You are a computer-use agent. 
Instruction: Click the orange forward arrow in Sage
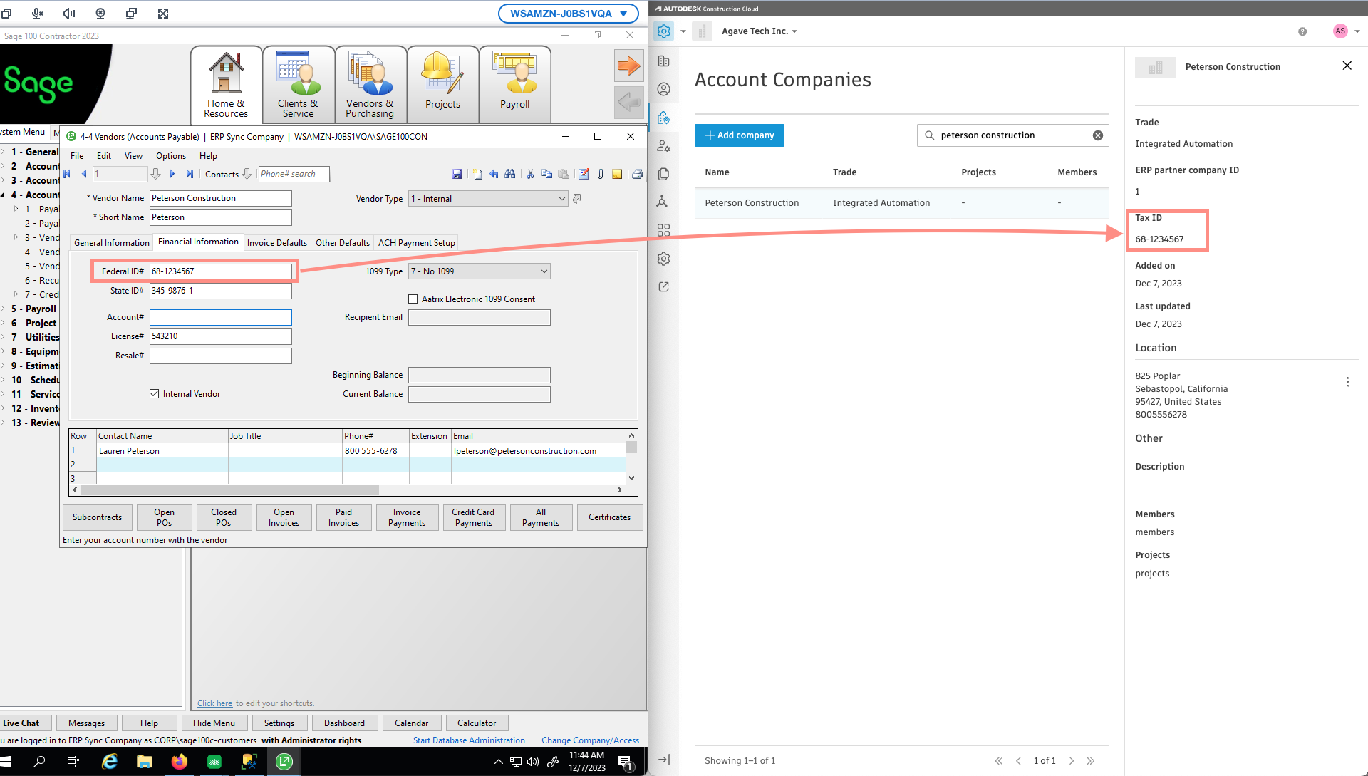(628, 66)
